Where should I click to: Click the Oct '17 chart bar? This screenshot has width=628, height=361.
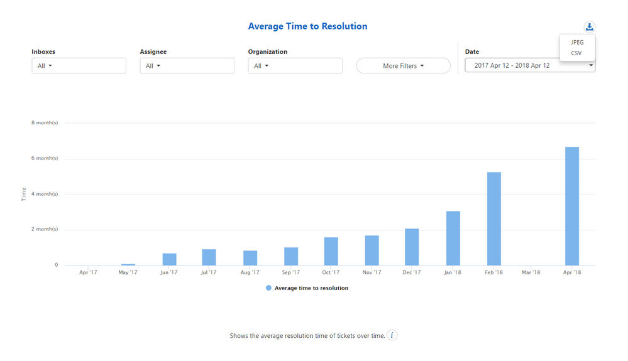click(x=331, y=252)
